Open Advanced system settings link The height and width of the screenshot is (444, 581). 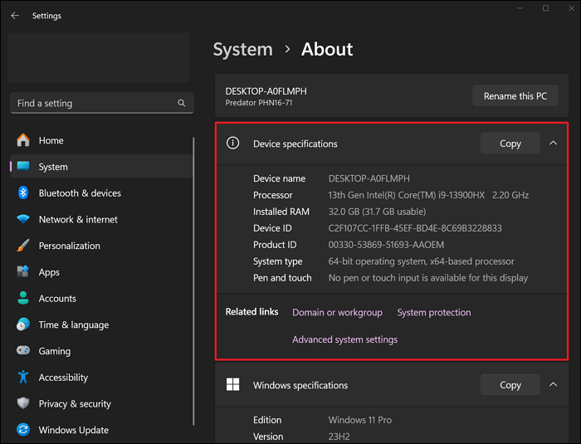pos(344,339)
